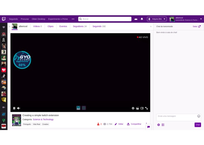This screenshot has height=145, width=204.
Task: Click the Creative tag
Action: click(x=45, y=124)
